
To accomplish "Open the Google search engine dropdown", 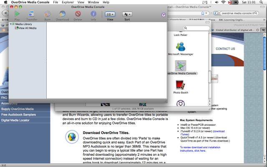I will [x=217, y=13].
